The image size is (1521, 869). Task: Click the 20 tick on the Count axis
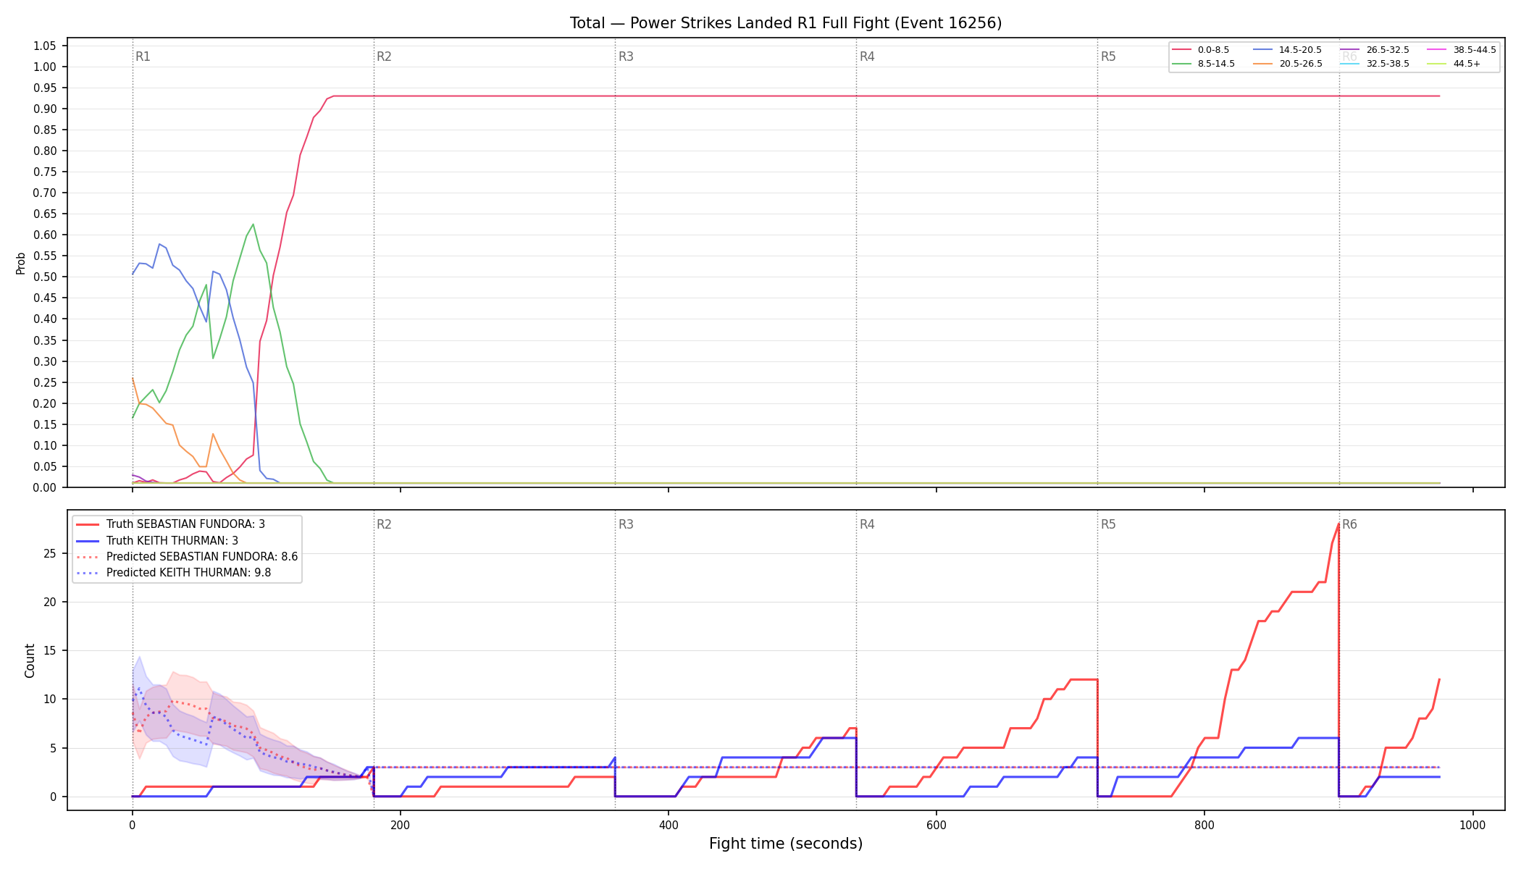pos(50,602)
